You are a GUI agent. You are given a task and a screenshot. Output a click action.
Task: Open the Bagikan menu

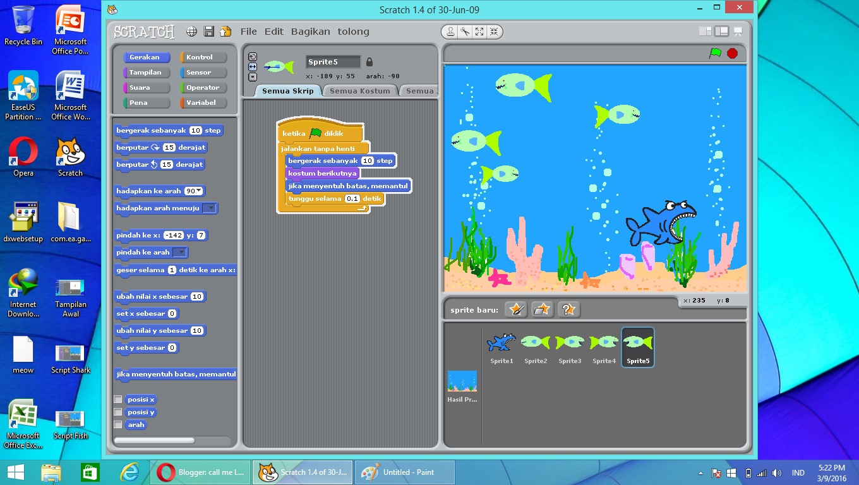pos(310,31)
